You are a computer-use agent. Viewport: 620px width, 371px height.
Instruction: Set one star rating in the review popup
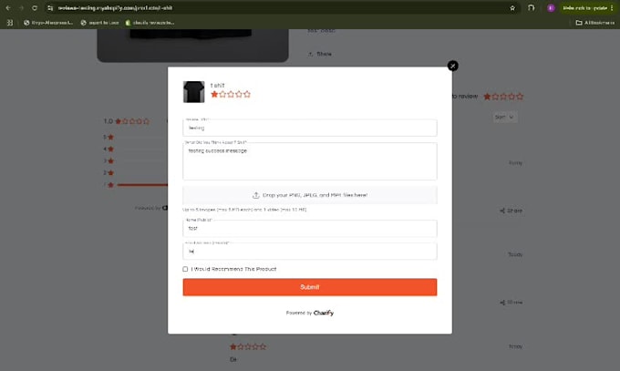214,94
